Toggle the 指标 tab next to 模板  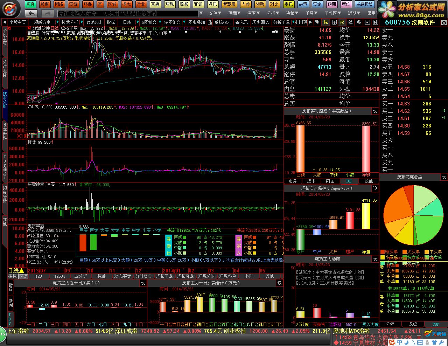[13, 276]
